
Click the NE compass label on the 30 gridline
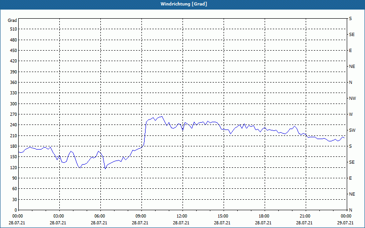pos(352,194)
